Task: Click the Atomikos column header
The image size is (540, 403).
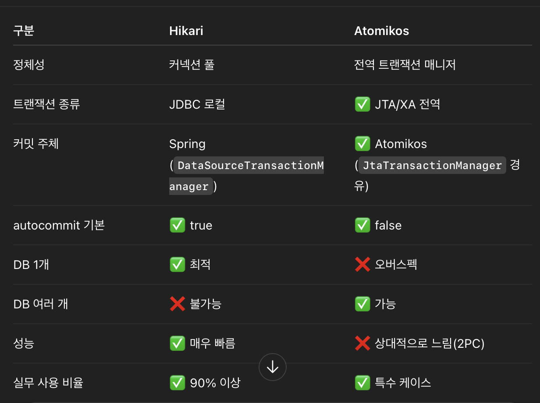Action: 382,31
